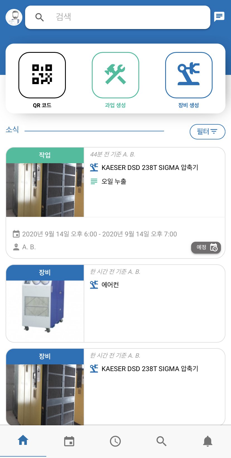
Task: Open the last KAESER DSD 238T equipment card
Action: tap(116, 387)
